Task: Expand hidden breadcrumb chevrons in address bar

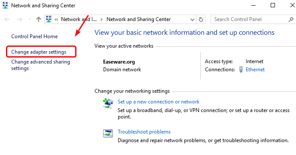Action: pos(56,19)
